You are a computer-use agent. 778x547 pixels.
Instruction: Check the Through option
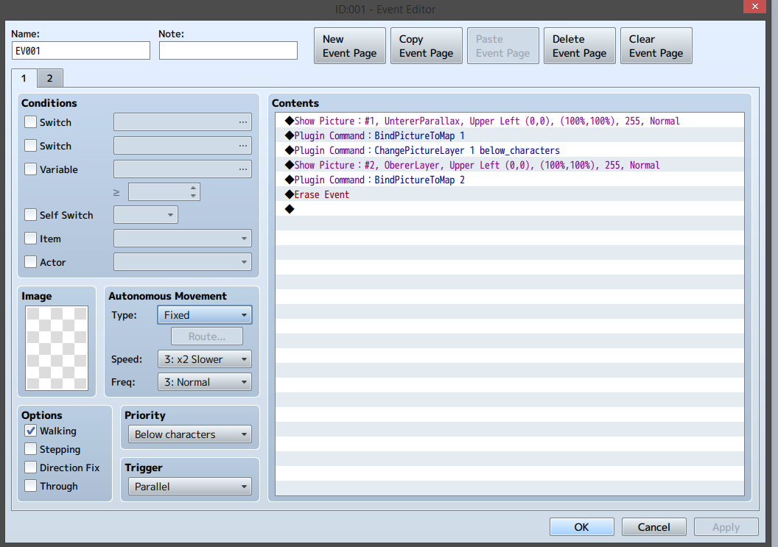click(x=30, y=485)
